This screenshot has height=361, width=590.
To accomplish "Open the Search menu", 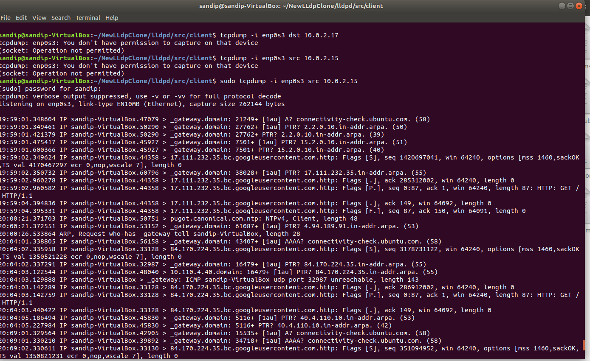I will tap(61, 18).
